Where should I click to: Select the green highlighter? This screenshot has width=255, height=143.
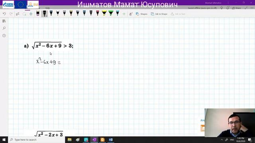[111, 13]
